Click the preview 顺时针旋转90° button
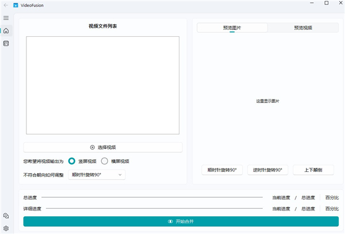Image resolution: width=345 pixels, height=234 pixels. click(222, 170)
